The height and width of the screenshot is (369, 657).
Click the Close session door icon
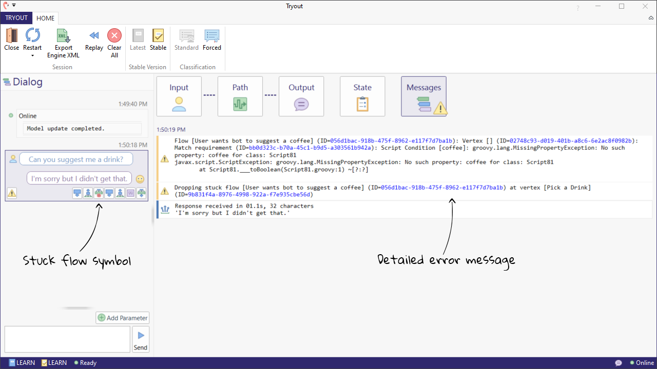click(11, 36)
